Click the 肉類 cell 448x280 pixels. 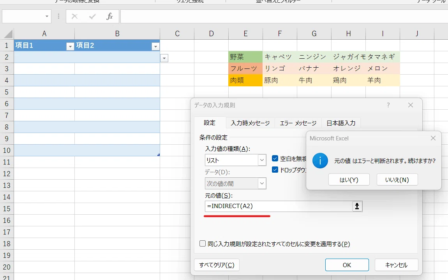[x=245, y=80]
